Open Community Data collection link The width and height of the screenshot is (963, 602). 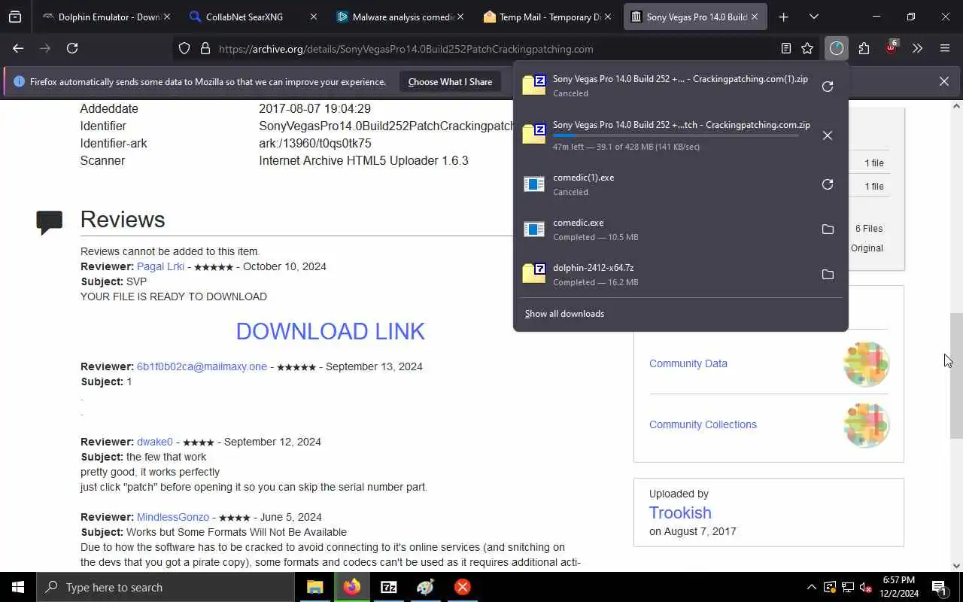pos(688,363)
